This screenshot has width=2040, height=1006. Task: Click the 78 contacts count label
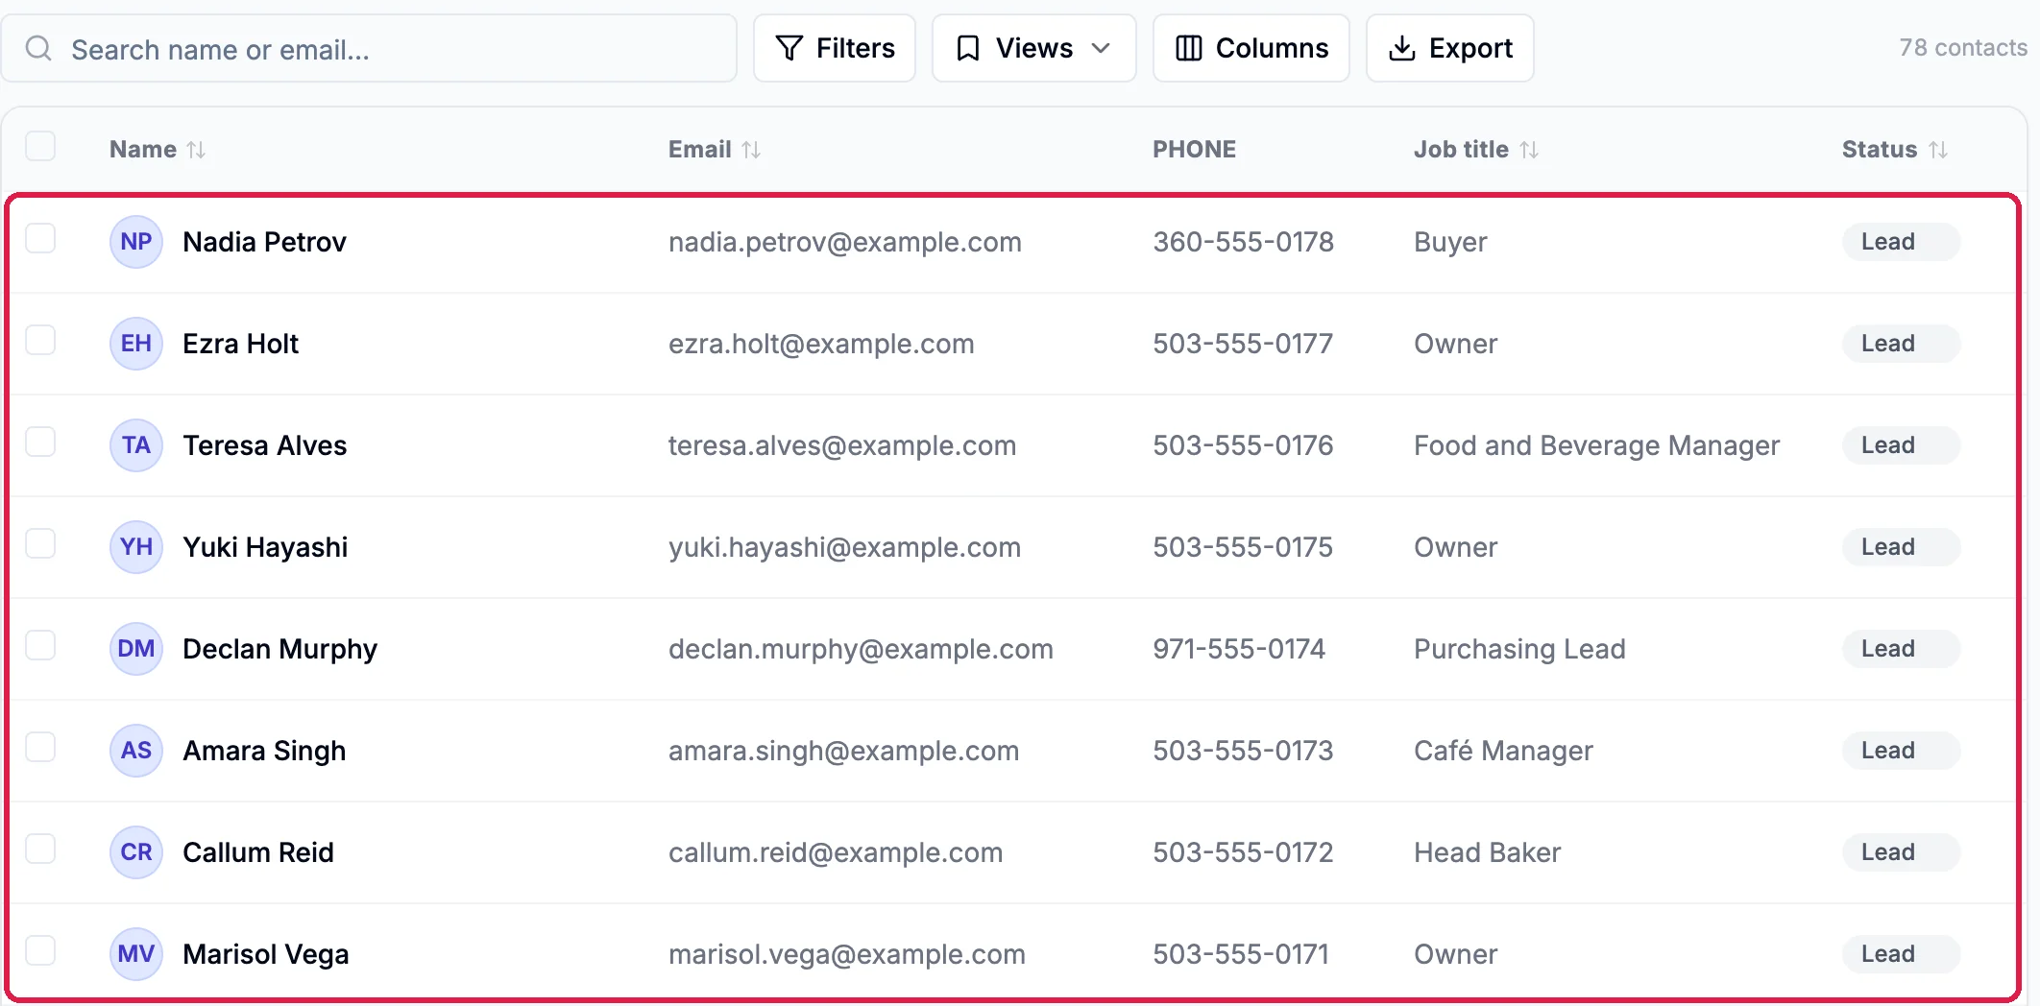point(1962,48)
